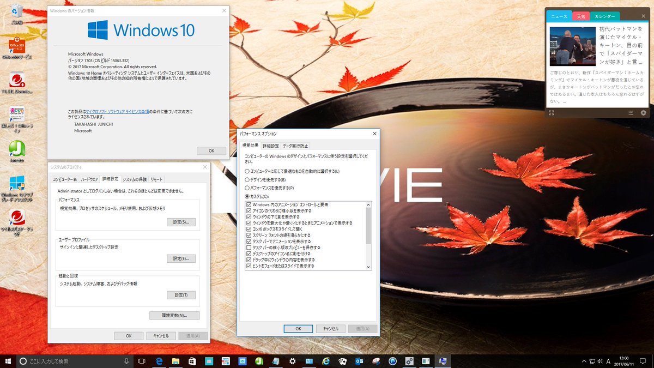
Task: Open the Batman news article thumbnail
Action: click(x=572, y=46)
